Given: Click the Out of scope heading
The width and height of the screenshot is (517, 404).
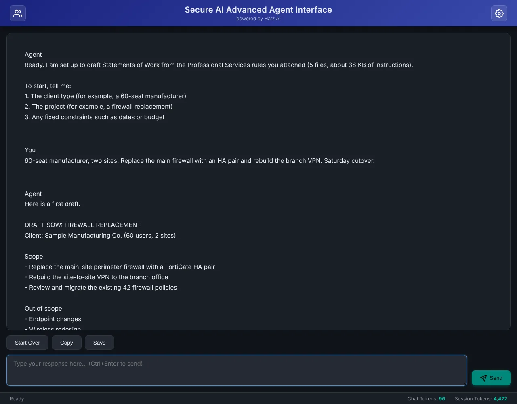Looking at the screenshot, I should click(x=43, y=309).
